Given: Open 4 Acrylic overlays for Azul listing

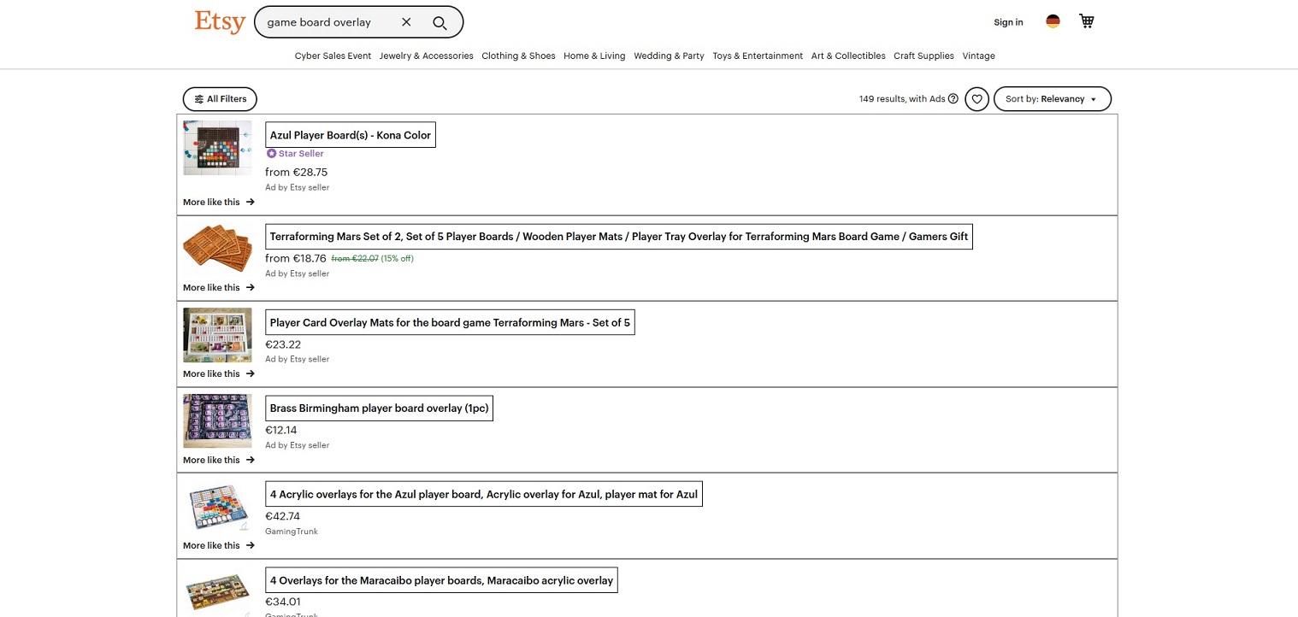Looking at the screenshot, I should (x=484, y=494).
